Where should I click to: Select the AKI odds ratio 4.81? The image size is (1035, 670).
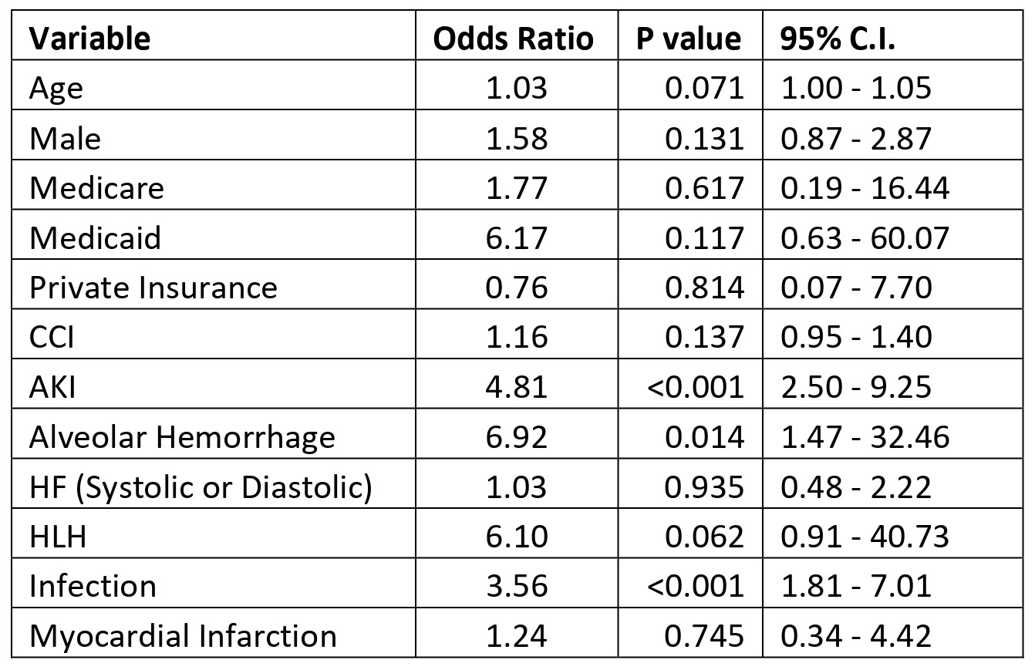(x=516, y=387)
